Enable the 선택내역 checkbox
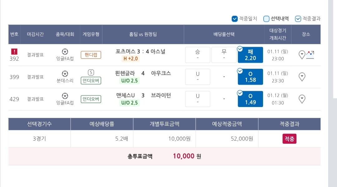 click(x=266, y=19)
